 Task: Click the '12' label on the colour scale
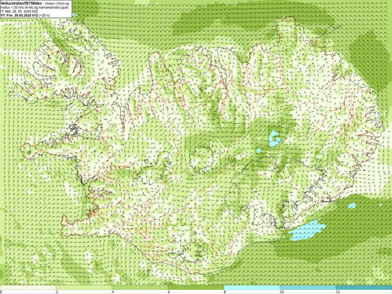337,292
